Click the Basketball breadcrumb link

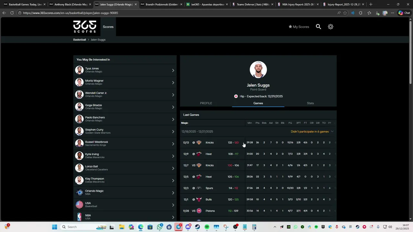(79, 40)
